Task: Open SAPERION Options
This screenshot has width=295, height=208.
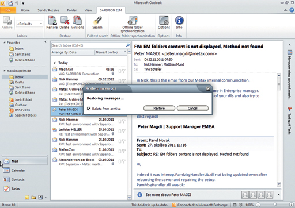Action: [164, 22]
